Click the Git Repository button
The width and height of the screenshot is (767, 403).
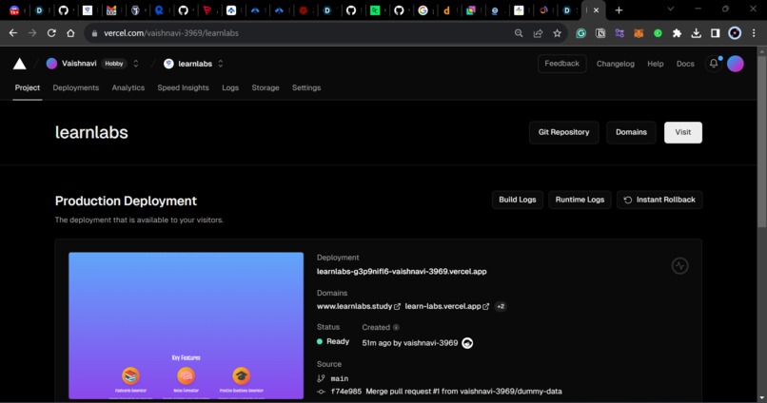(x=564, y=132)
